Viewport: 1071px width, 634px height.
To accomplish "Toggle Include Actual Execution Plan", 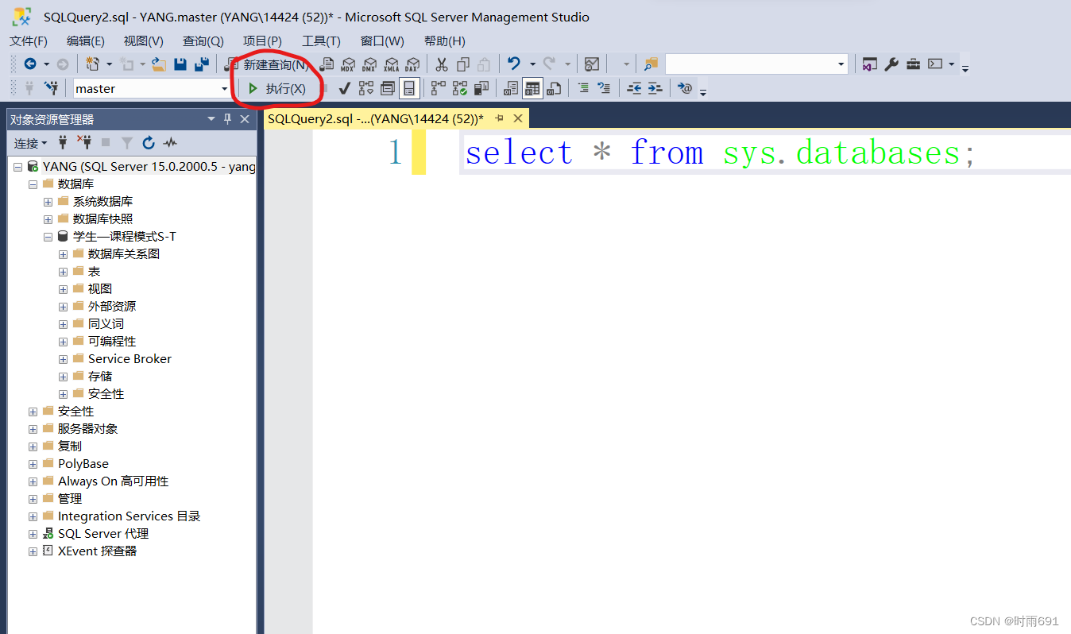I will point(438,88).
